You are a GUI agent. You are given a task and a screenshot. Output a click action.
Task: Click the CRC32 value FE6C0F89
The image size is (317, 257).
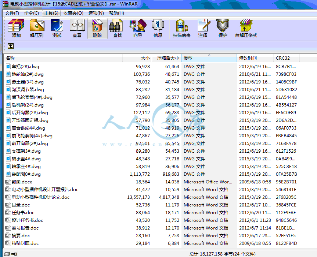[286, 112]
